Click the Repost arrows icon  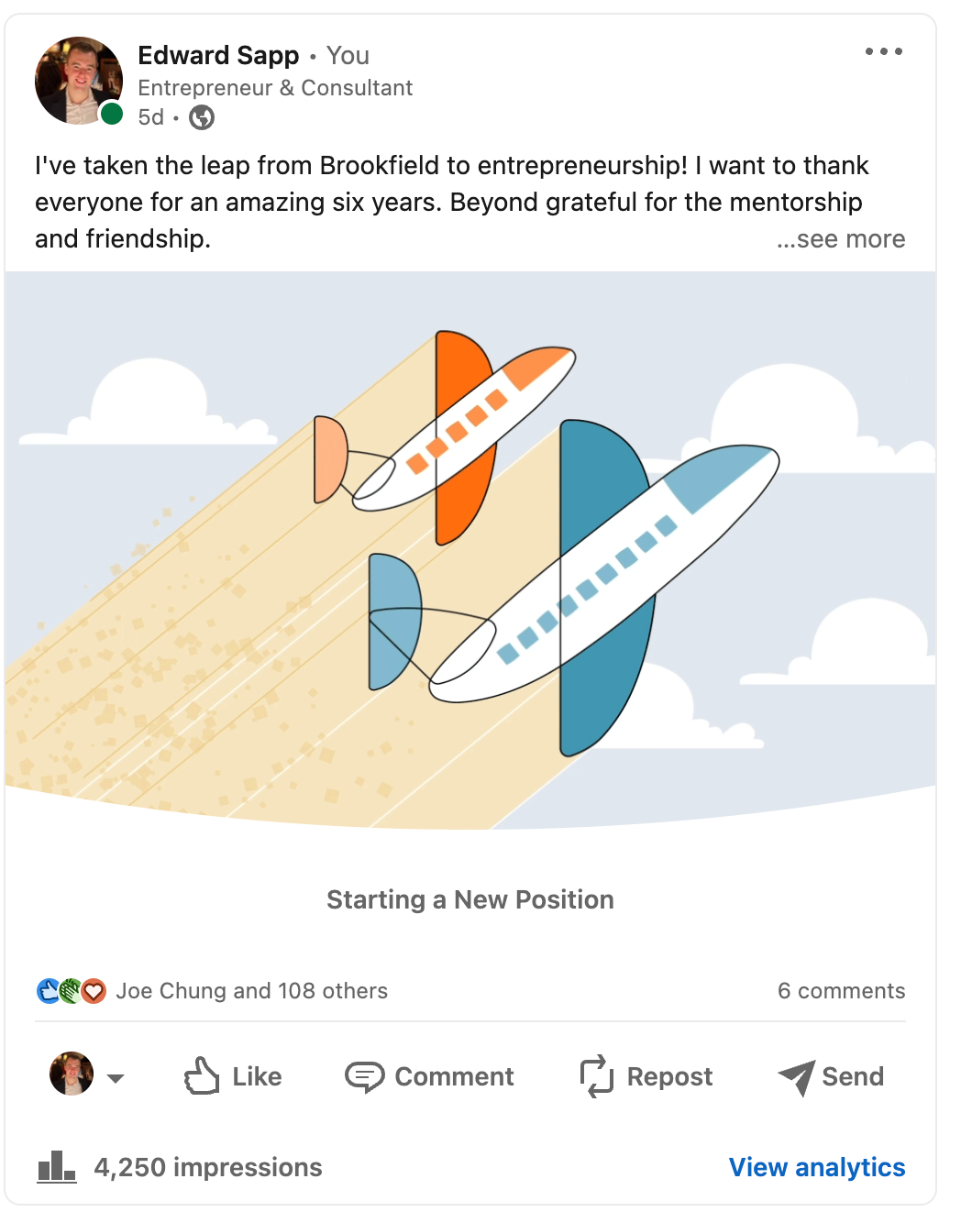596,1075
